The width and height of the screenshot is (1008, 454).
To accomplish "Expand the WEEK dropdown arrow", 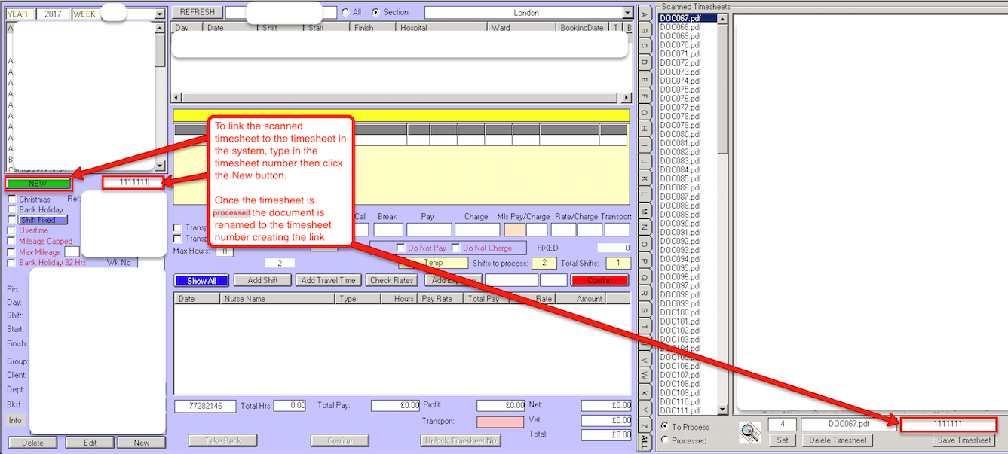I will pos(159,14).
